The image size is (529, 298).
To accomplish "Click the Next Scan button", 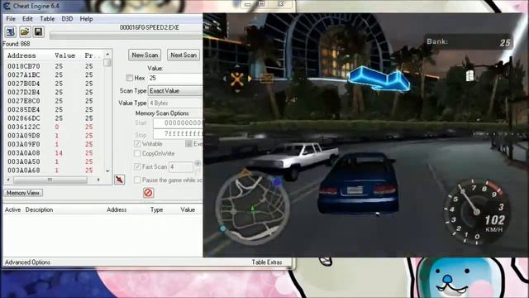I will [x=183, y=55].
